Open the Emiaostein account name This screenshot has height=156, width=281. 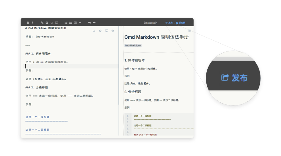150,23
